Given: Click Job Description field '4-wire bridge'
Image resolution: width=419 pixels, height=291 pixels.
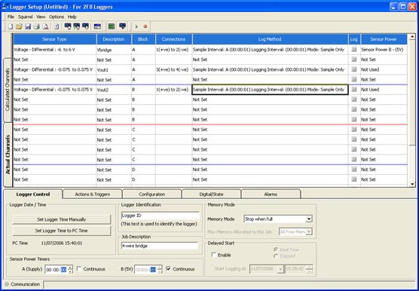Looking at the screenshot, I should pyautogui.click(x=160, y=246).
